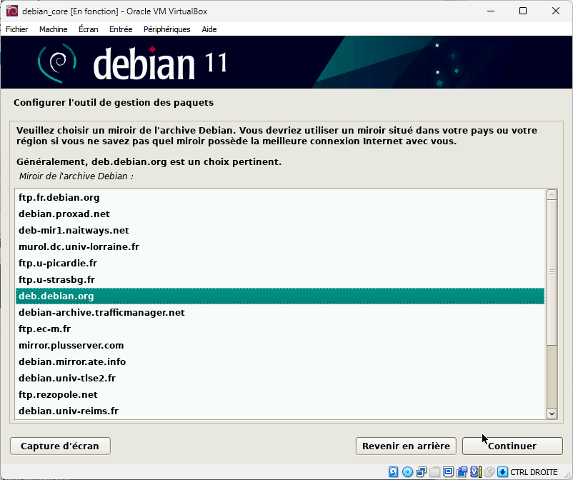
Task: Open the Périphériques menu
Action: 167,29
